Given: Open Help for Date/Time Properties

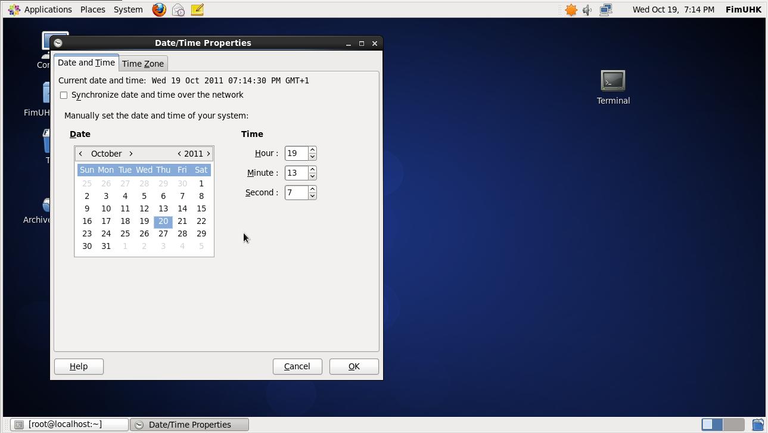Looking at the screenshot, I should pos(79,366).
